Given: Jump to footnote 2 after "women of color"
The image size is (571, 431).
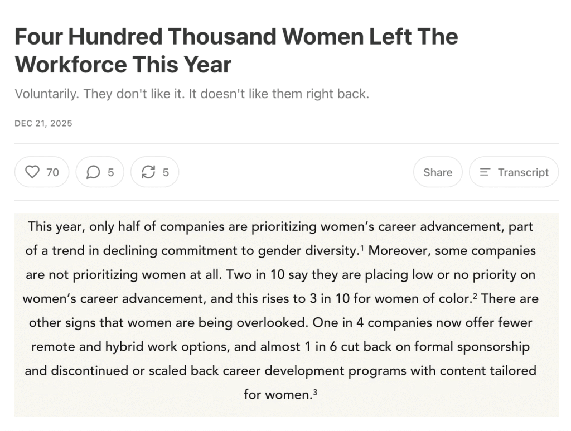Looking at the screenshot, I should tap(475, 296).
